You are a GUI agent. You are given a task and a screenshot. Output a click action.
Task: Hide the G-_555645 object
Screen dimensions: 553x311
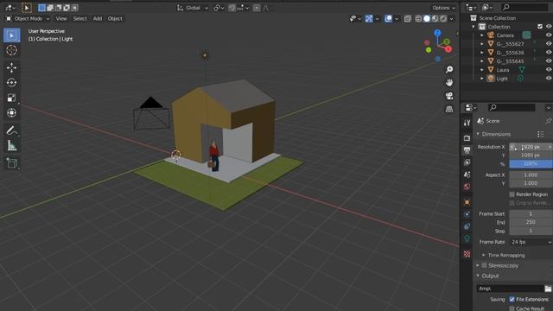[x=549, y=61]
